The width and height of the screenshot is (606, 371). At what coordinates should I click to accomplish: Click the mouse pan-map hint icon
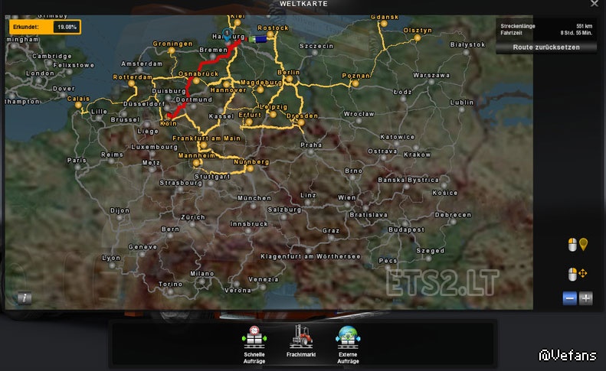(578, 274)
